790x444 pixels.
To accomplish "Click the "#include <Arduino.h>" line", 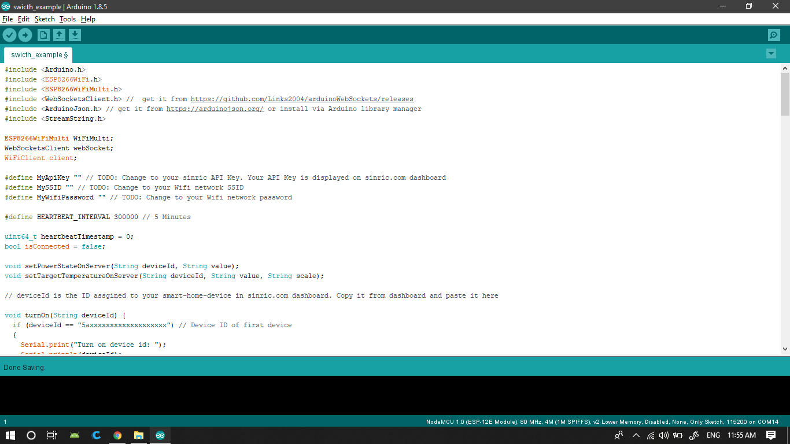I will (x=45, y=69).
